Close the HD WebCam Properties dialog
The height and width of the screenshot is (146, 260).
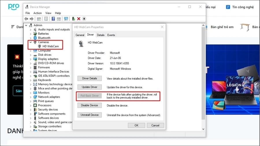pos(162,27)
